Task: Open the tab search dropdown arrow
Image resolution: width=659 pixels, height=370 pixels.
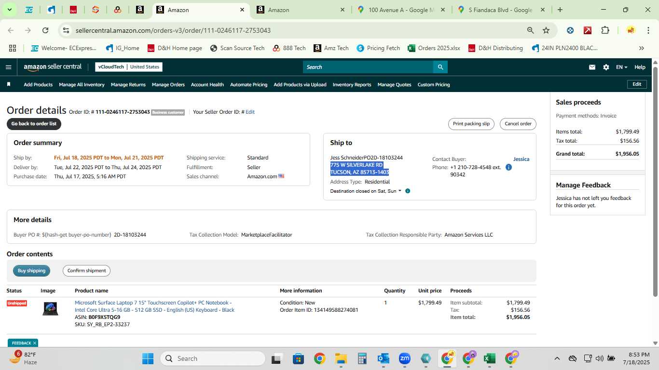Action: [x=9, y=10]
